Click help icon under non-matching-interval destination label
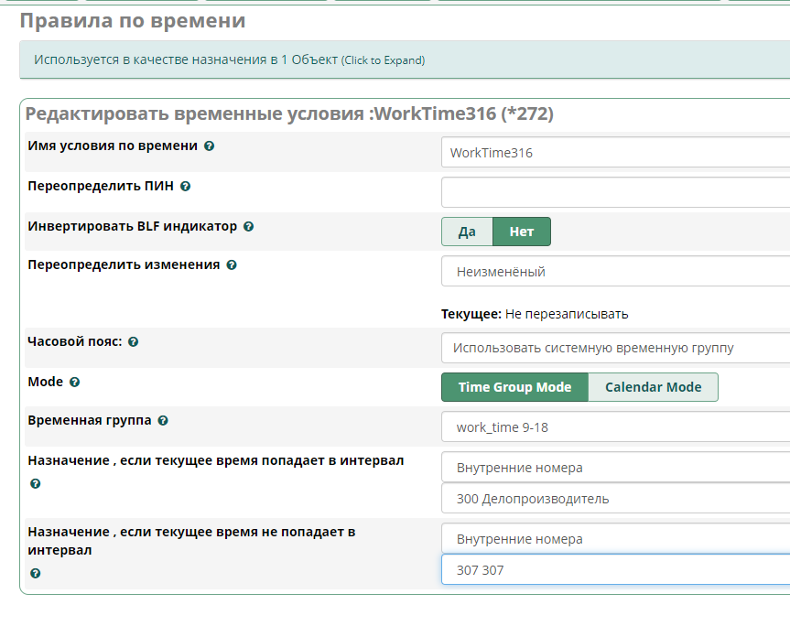 click(36, 573)
